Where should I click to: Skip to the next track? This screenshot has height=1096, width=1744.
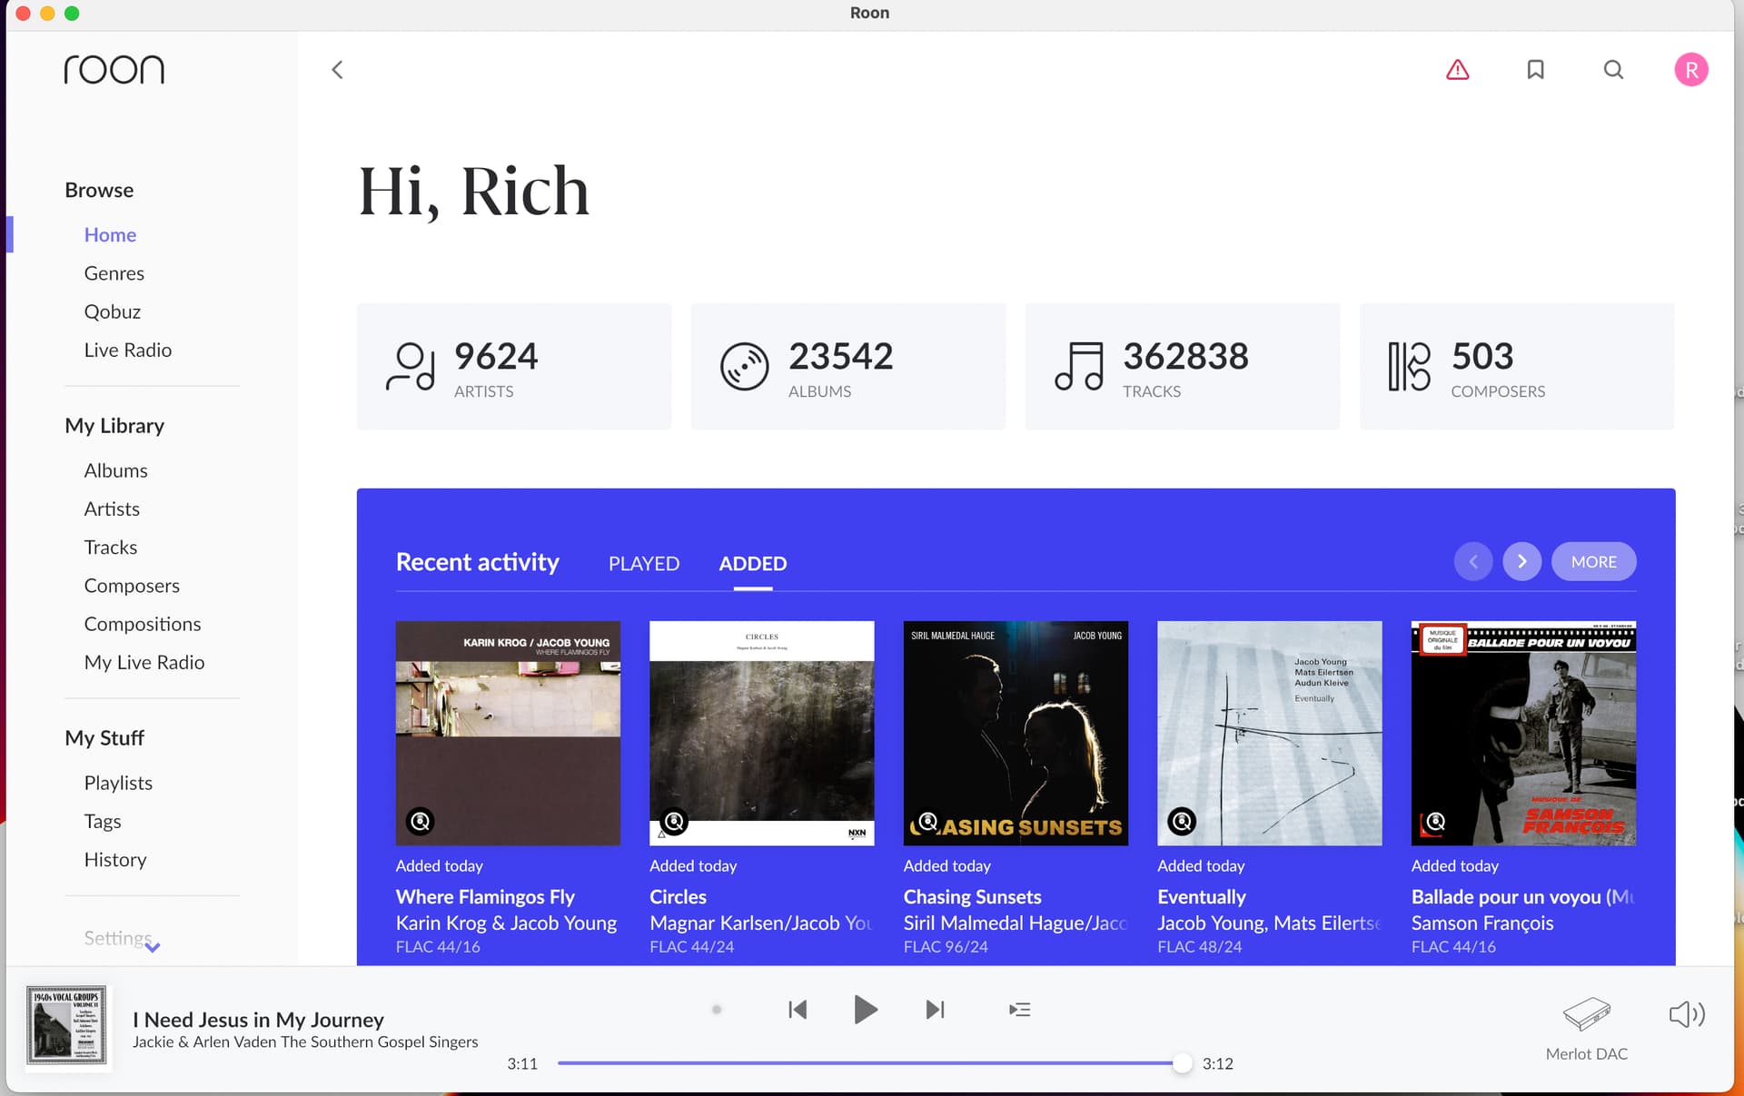935,1010
